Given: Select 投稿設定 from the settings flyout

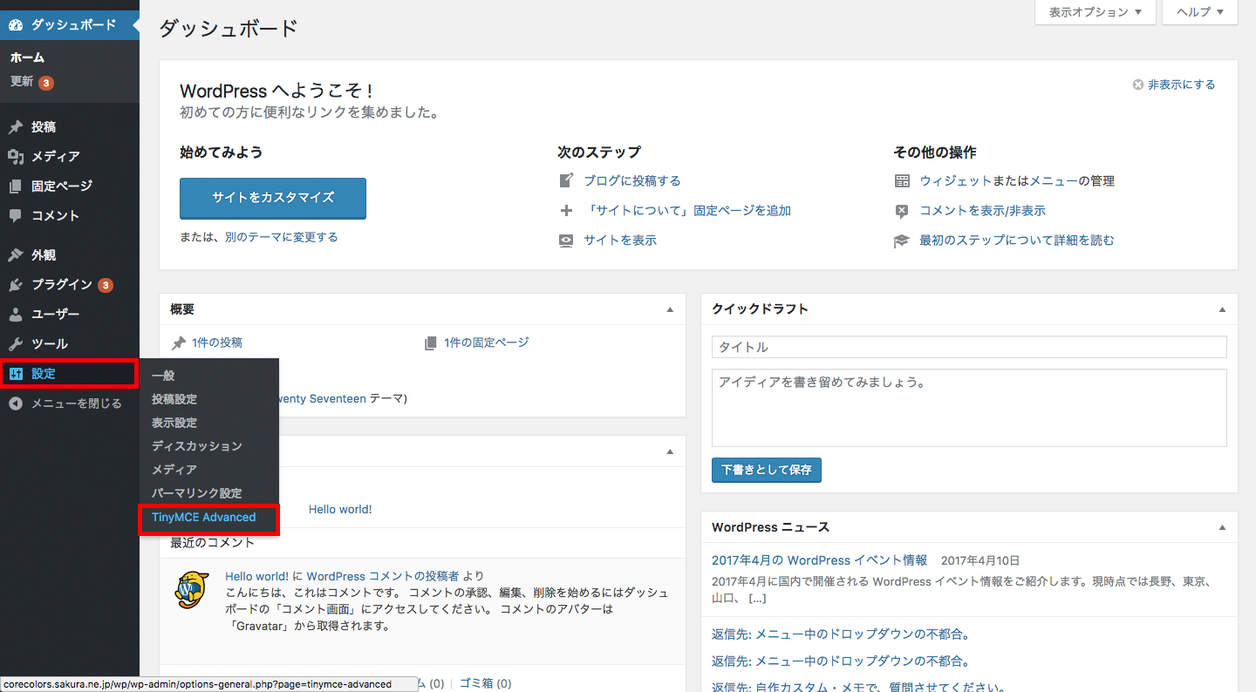Looking at the screenshot, I should click(174, 399).
